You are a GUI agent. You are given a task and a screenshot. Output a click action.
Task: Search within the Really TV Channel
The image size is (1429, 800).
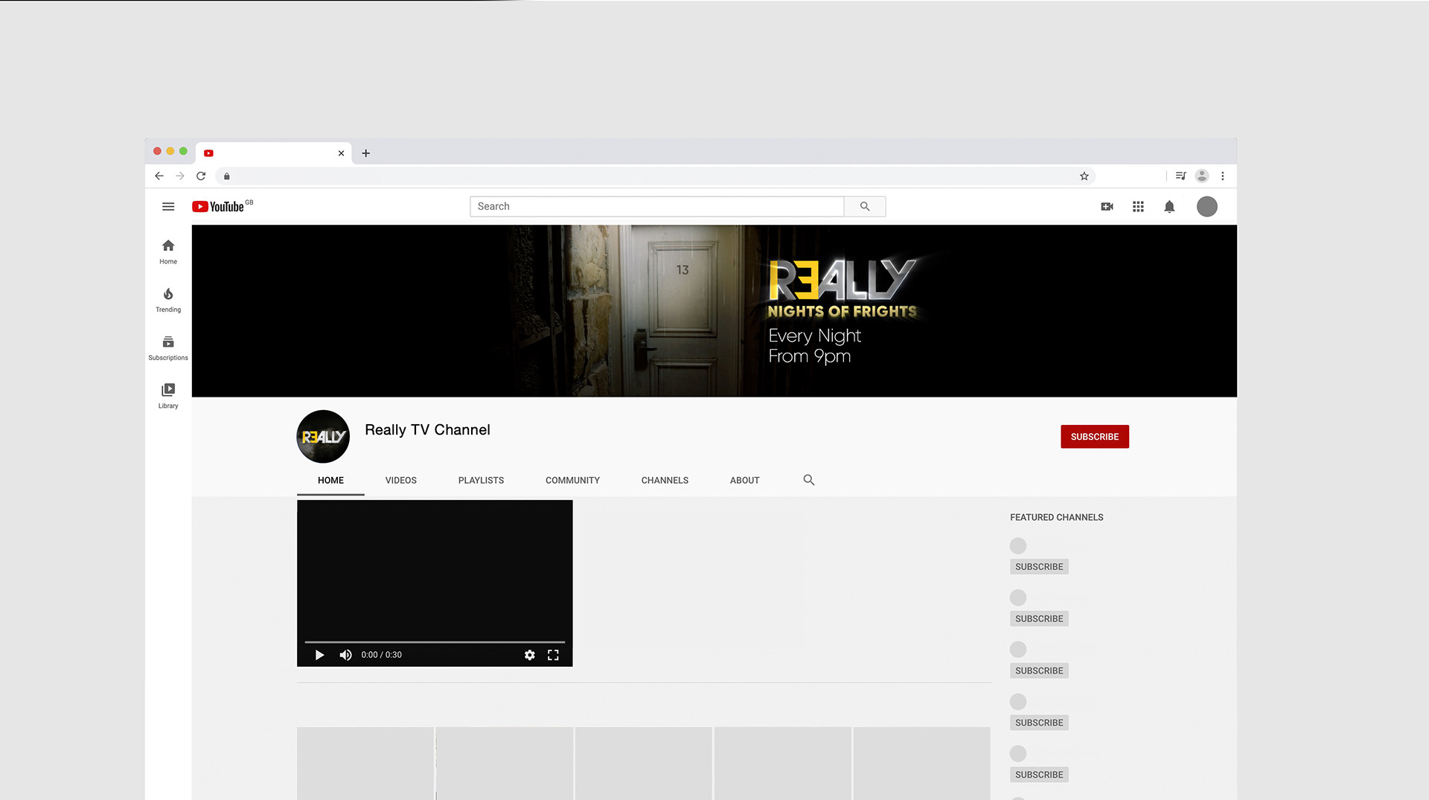point(809,480)
